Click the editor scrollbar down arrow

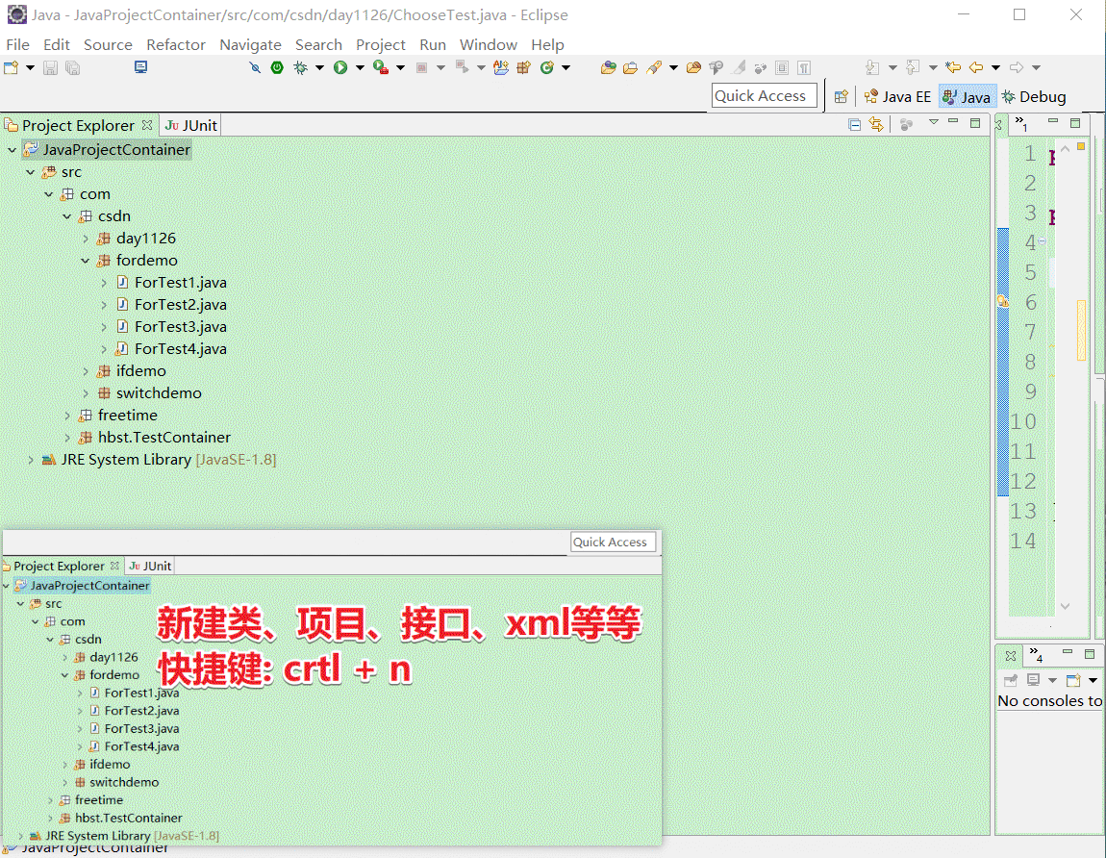[1065, 606]
